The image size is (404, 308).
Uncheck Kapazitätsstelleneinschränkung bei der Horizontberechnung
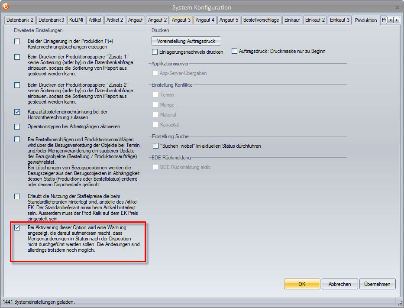click(17, 112)
